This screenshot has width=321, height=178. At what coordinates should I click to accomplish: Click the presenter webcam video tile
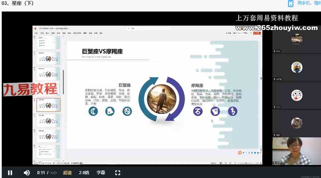coord(297,151)
